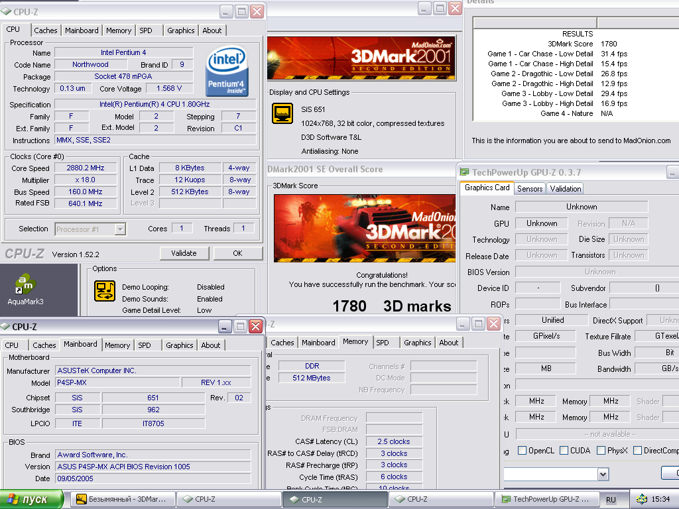679x509 pixels.
Task: Open Graphics tab in Memory CPU-Z window
Action: pos(418,343)
